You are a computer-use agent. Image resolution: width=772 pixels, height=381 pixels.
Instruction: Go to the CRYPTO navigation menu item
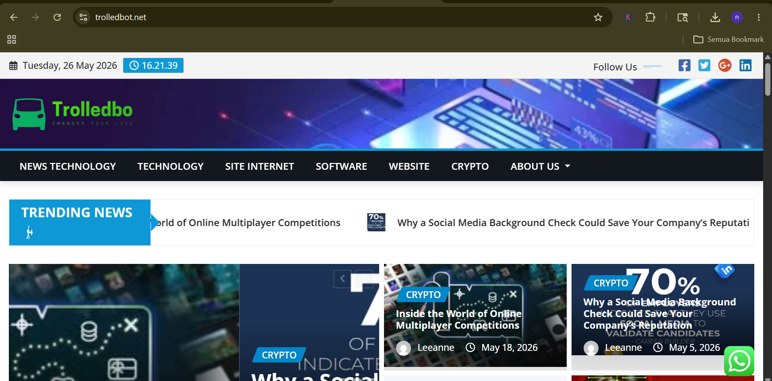click(x=470, y=167)
